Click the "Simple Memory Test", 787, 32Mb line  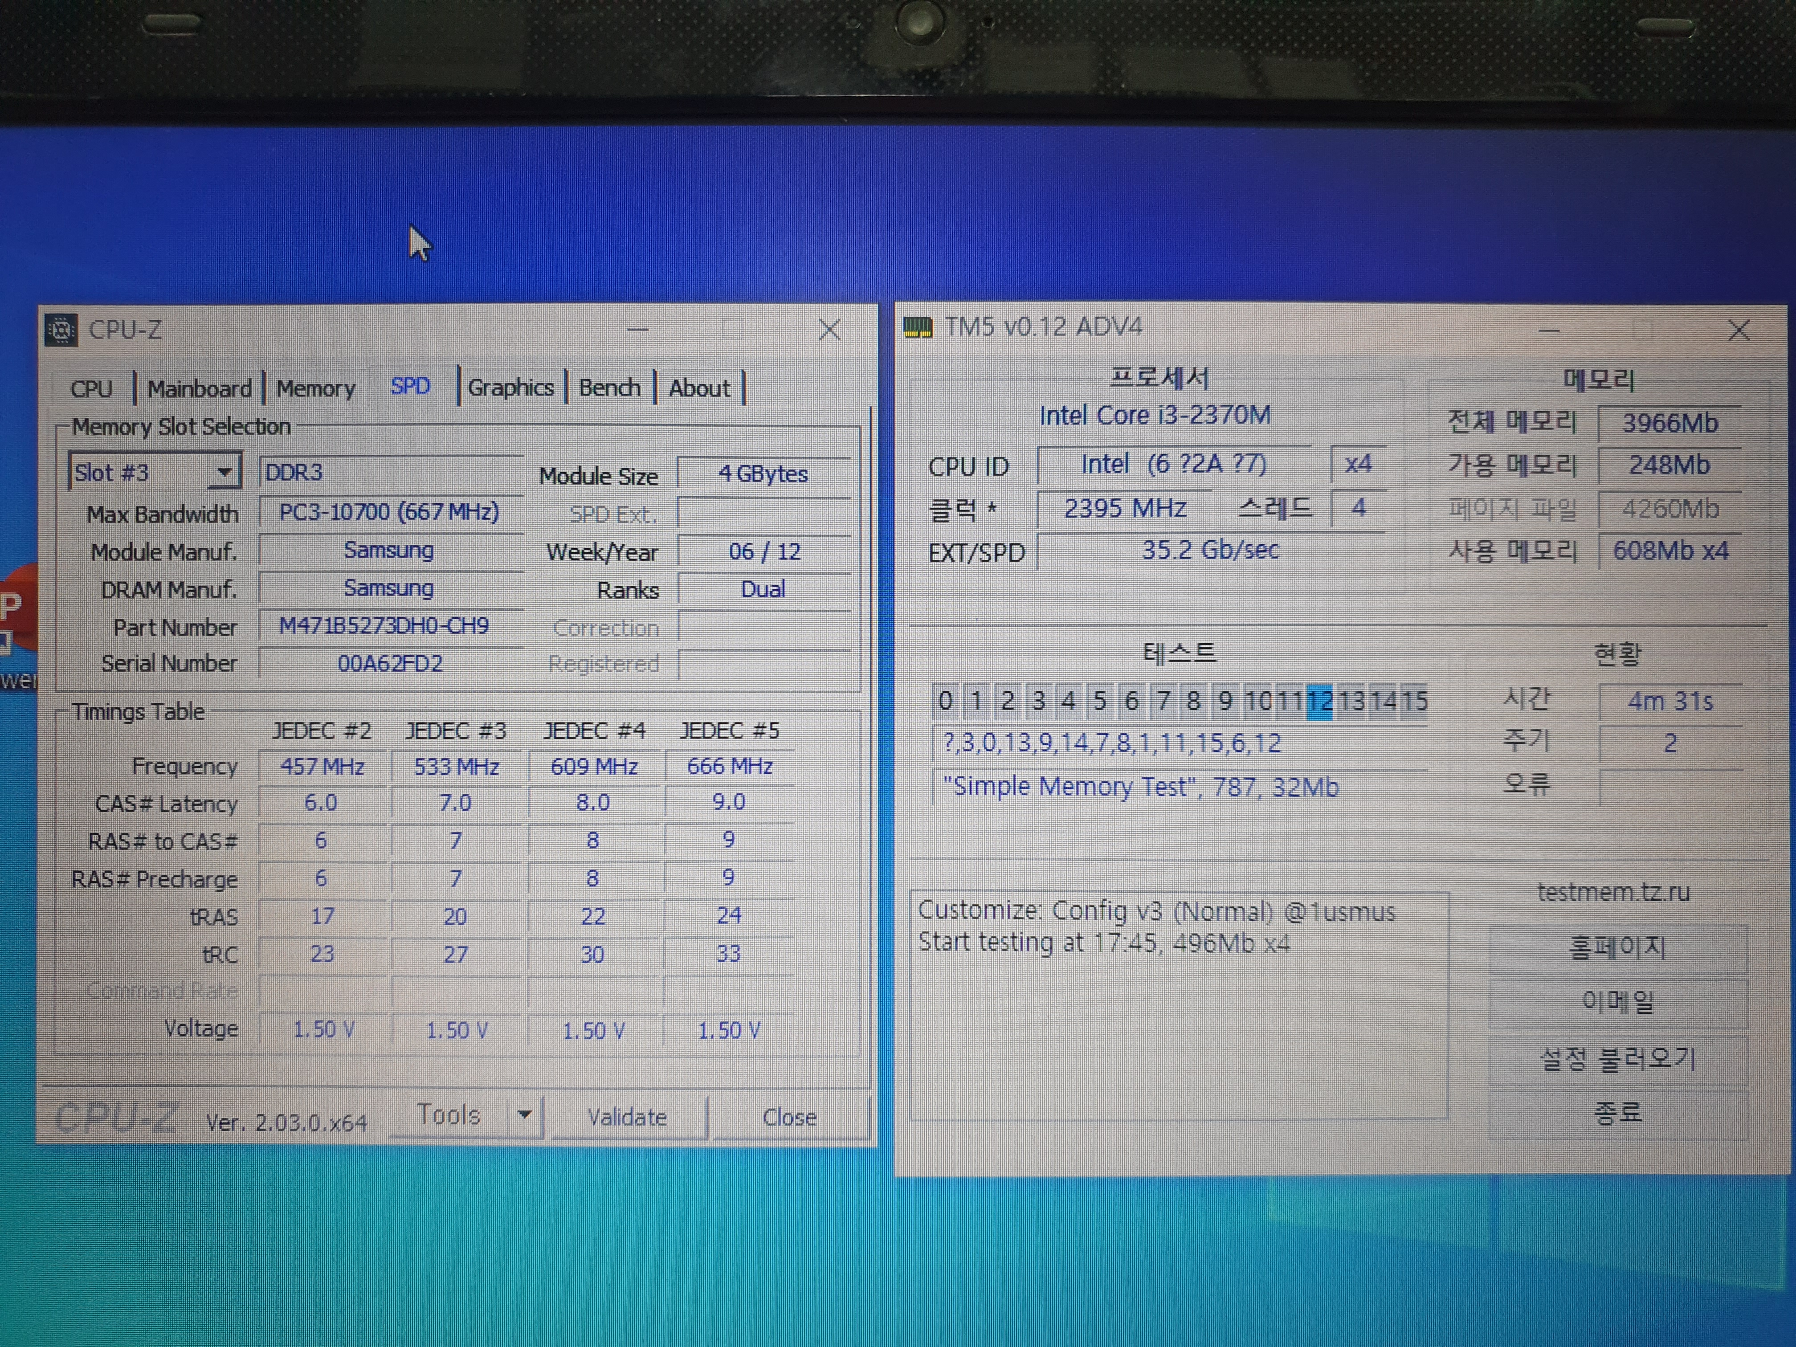pos(1179,787)
